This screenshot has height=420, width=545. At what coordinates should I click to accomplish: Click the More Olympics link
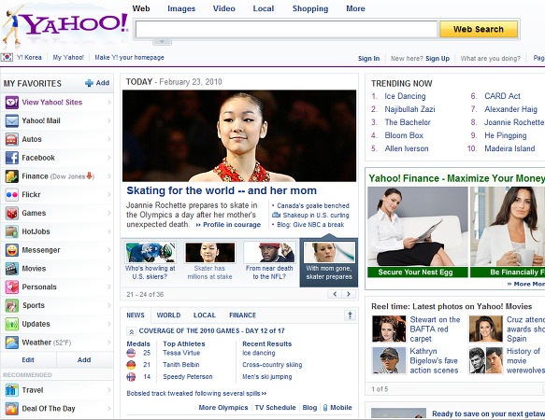point(223,408)
